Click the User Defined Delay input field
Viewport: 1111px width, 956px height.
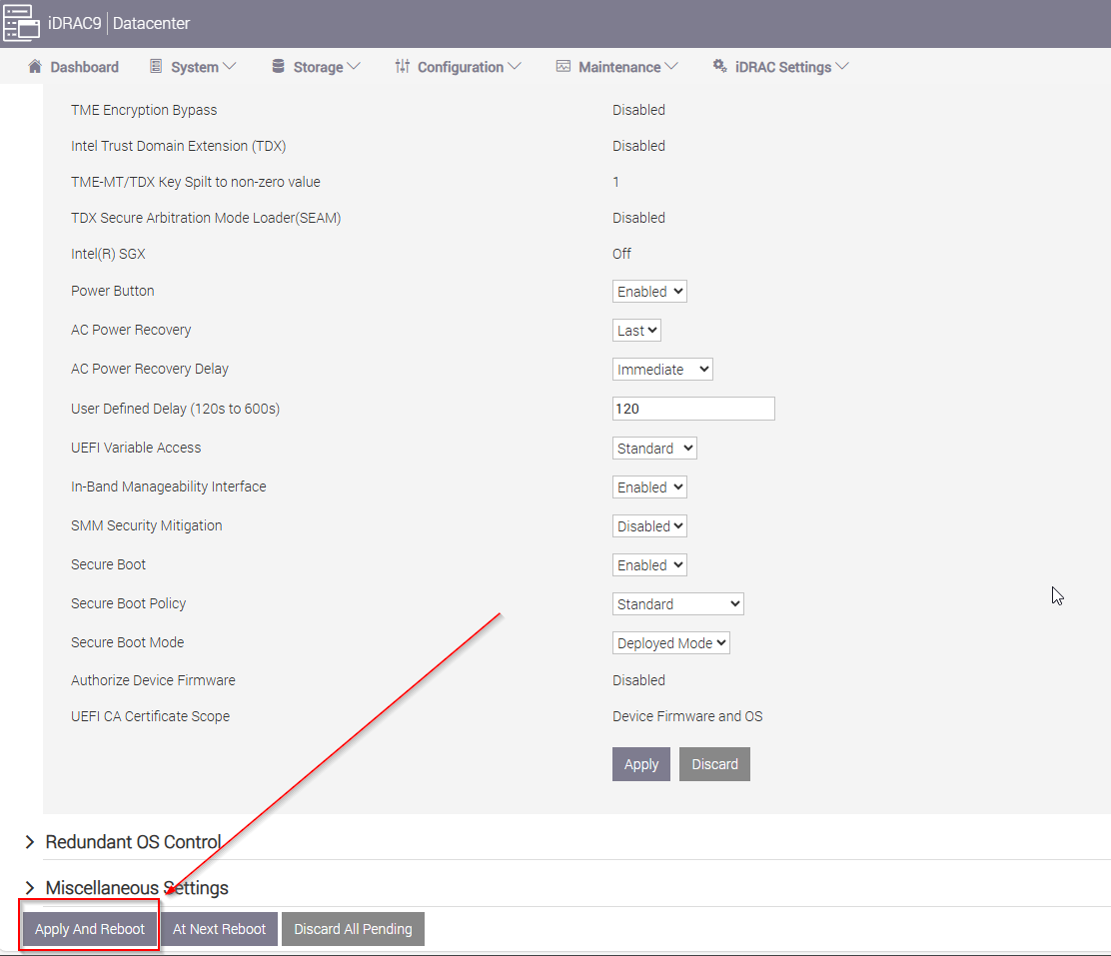[x=692, y=409]
